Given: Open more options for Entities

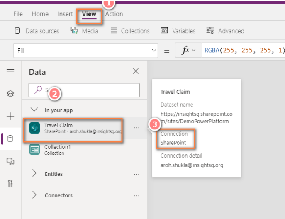Looking at the screenshot, I should pos(136,174).
